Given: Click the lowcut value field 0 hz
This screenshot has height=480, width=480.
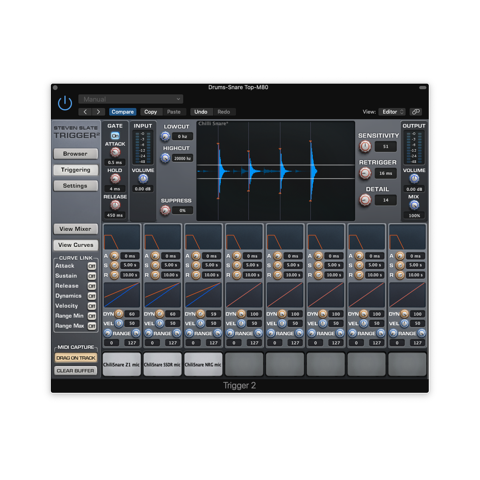Looking at the screenshot, I should tap(182, 136).
